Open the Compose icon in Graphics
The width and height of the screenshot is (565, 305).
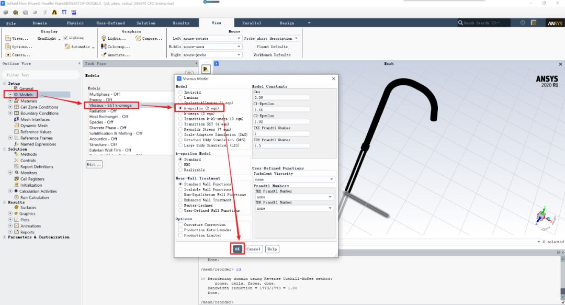(138, 38)
